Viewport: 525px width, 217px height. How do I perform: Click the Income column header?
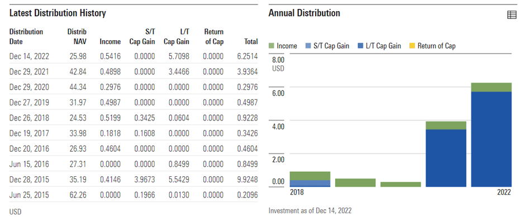pyautogui.click(x=110, y=42)
